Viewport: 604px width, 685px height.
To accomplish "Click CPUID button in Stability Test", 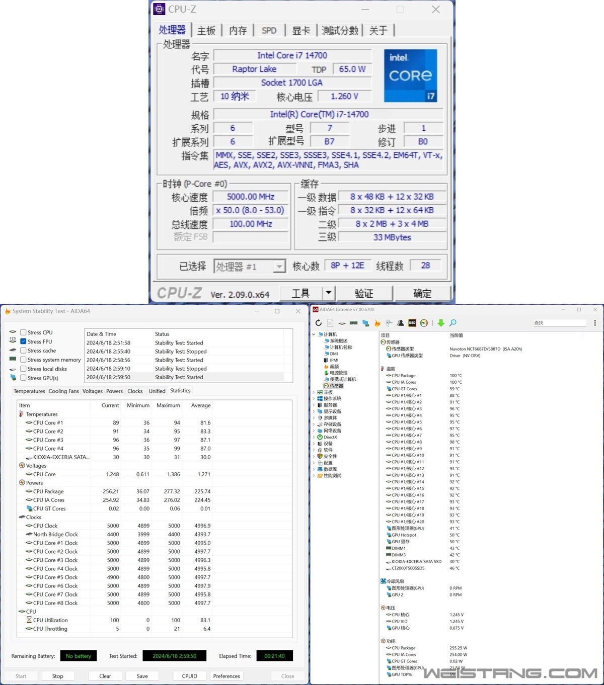I will pos(190,676).
